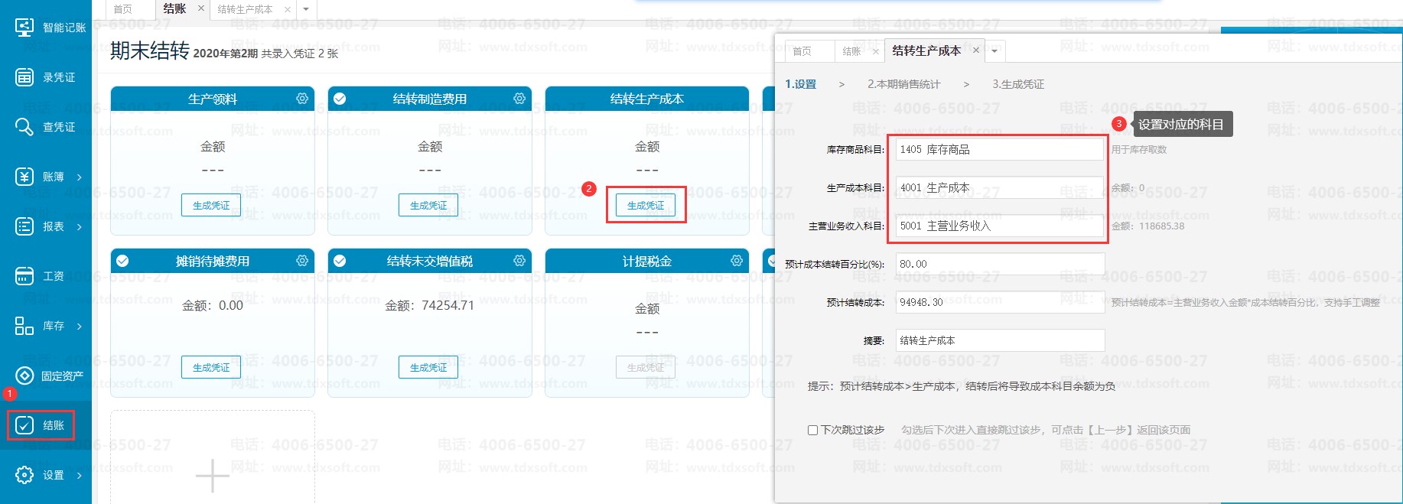
Task: Toggle checkmark on 结转制造费用 card
Action: (x=340, y=99)
